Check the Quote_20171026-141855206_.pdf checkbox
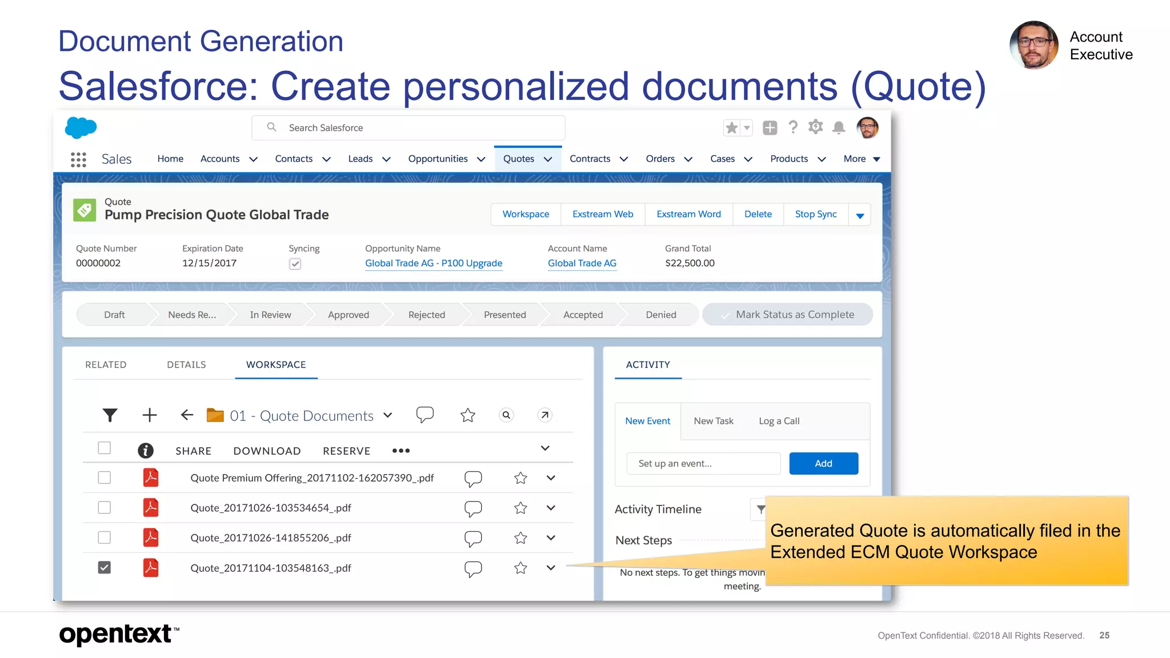The height and width of the screenshot is (658, 1170). pyautogui.click(x=104, y=537)
